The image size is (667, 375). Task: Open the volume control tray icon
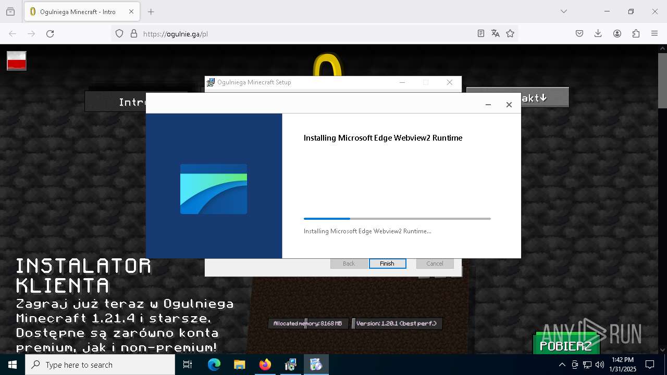pyautogui.click(x=600, y=365)
